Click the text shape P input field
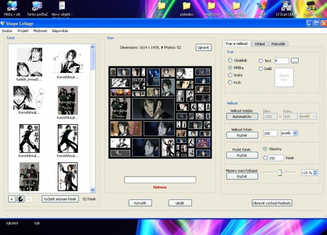The width and height of the screenshot is (327, 235). click(281, 61)
